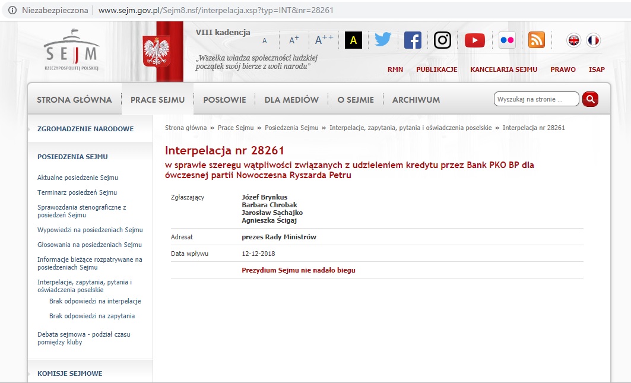
Task: Open the Sejm Facebook page icon
Action: pyautogui.click(x=413, y=40)
